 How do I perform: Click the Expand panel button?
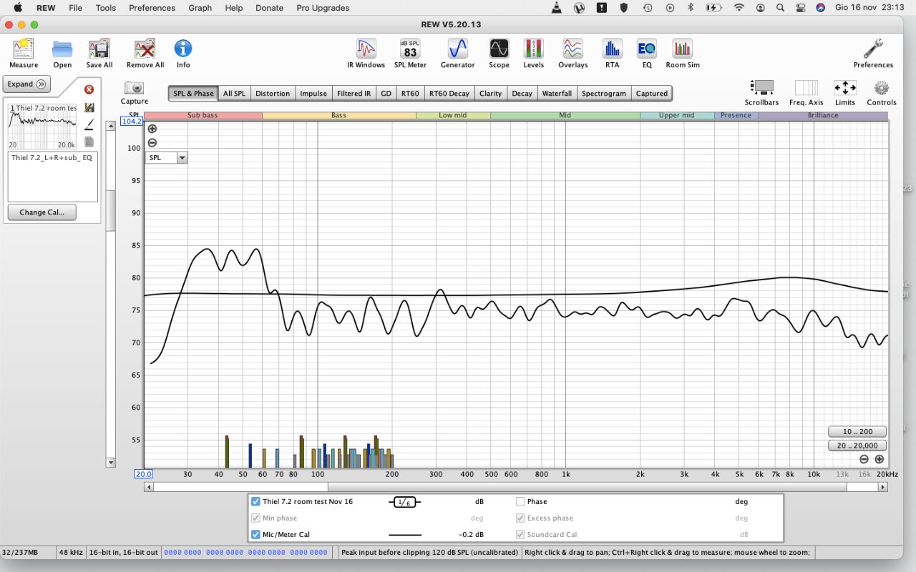[26, 84]
